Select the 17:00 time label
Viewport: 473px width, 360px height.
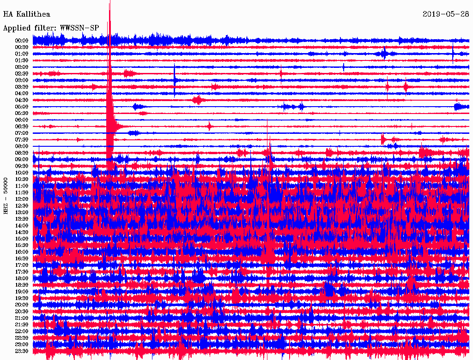(x=22, y=265)
